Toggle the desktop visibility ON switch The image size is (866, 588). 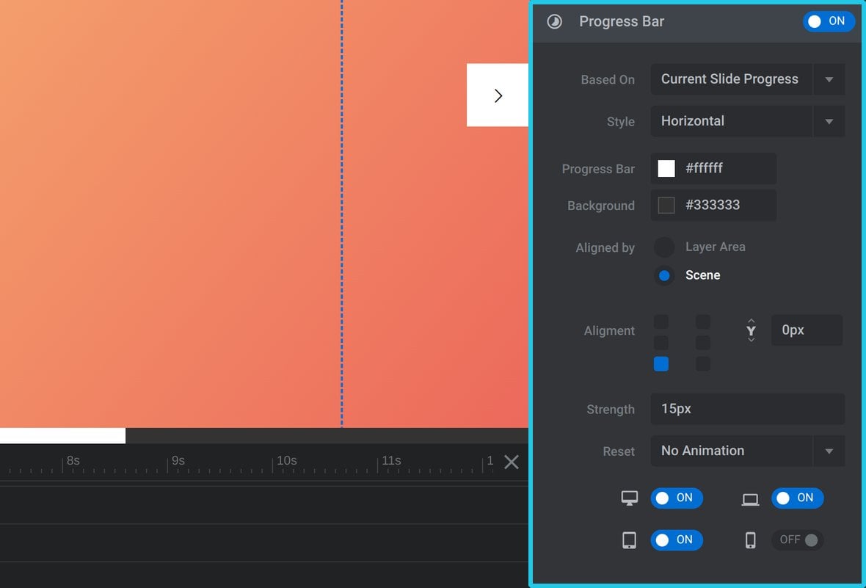pos(677,498)
